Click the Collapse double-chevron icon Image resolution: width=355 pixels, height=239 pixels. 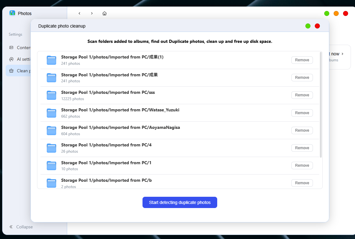[11, 227]
